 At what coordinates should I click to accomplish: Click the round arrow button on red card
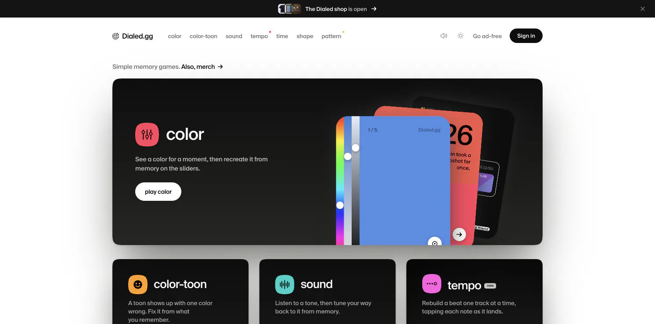point(459,235)
